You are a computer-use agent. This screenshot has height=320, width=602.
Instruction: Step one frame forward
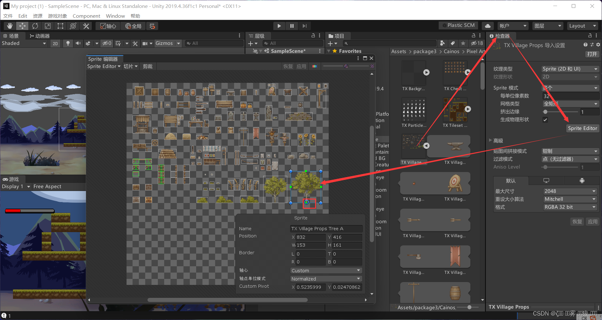coord(304,26)
